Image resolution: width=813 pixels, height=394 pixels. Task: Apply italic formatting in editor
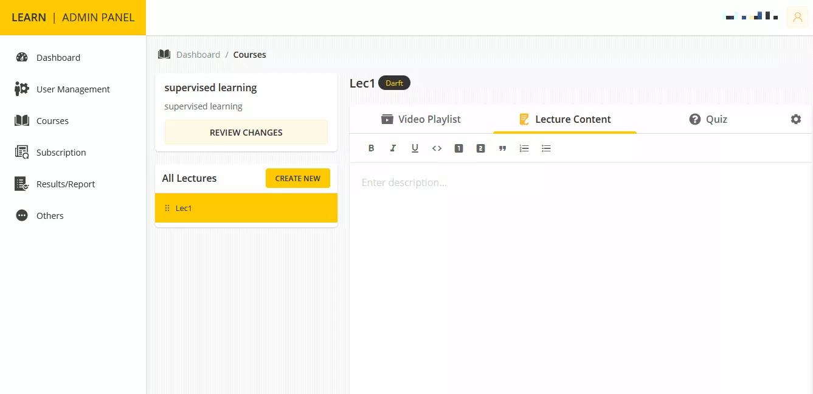[x=393, y=148]
